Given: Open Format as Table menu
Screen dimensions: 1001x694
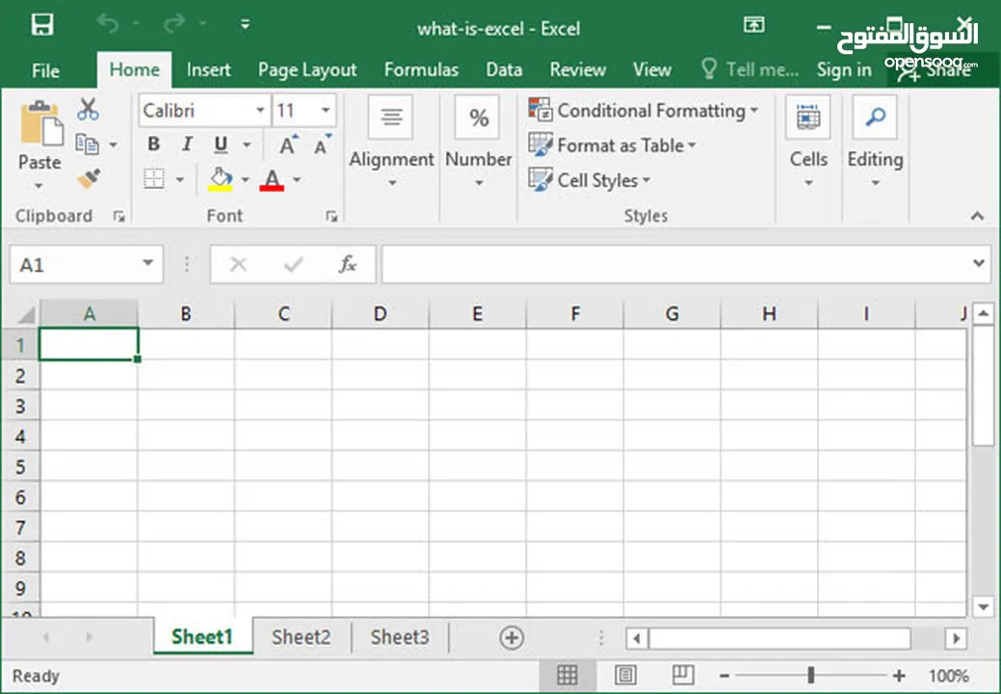Looking at the screenshot, I should point(612,145).
